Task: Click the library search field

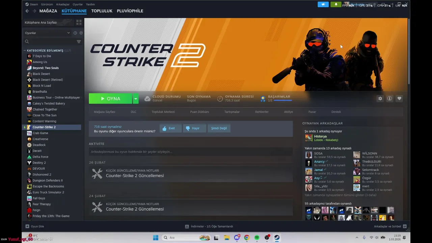Action: click(x=51, y=42)
